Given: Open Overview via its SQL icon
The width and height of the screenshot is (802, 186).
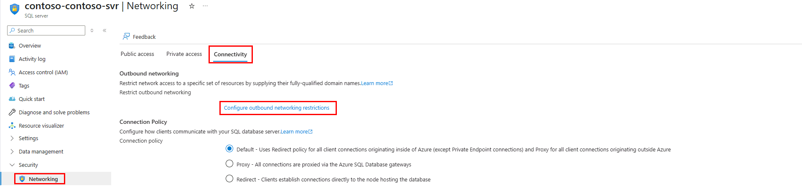Looking at the screenshot, I should tap(12, 46).
